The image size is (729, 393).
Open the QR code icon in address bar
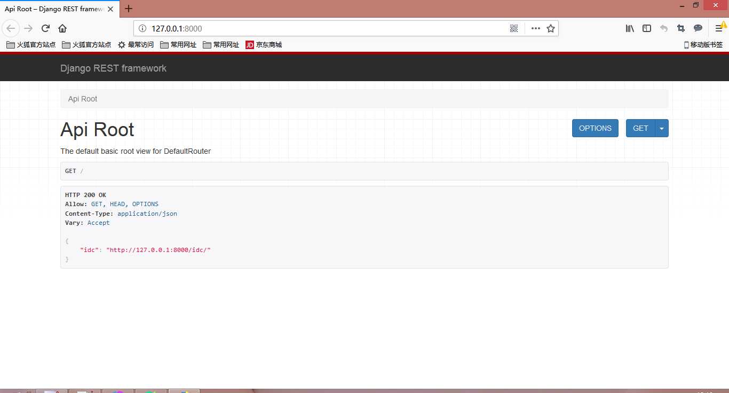point(514,28)
